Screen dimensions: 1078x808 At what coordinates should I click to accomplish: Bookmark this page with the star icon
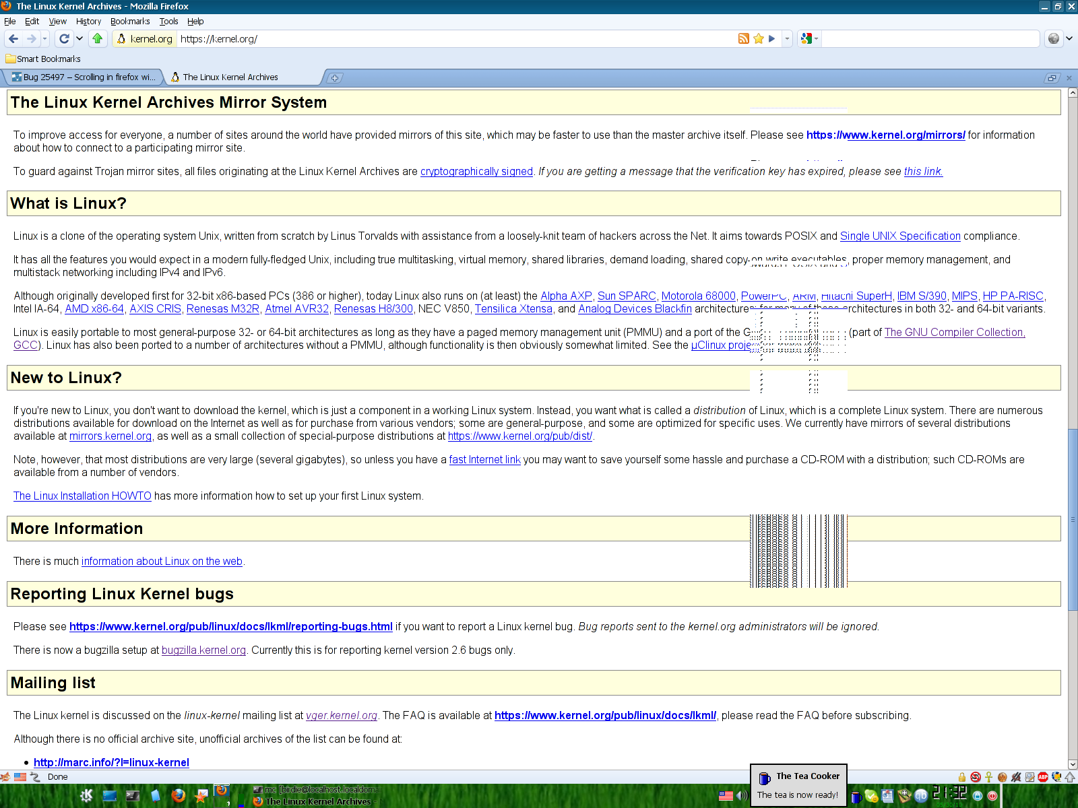[x=759, y=39]
